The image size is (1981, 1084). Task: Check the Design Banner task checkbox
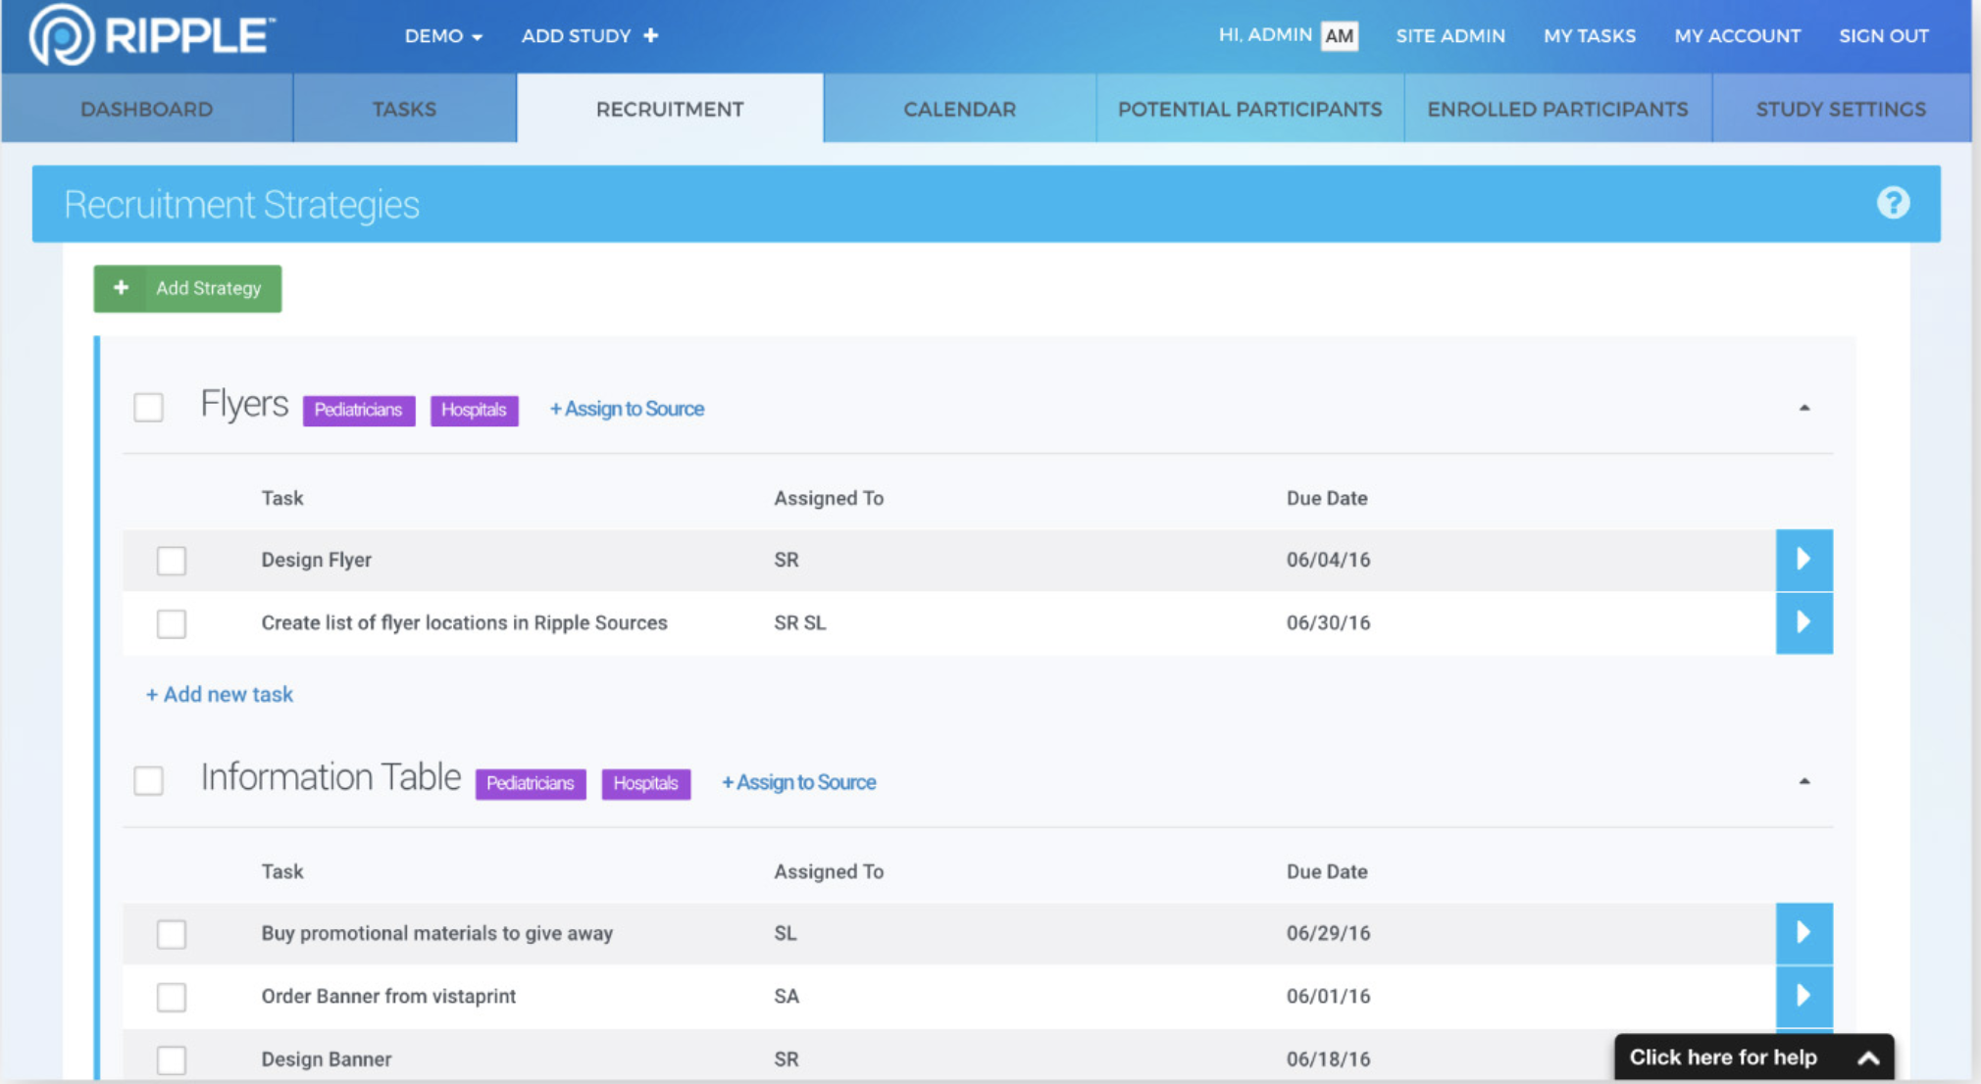[x=172, y=1059]
